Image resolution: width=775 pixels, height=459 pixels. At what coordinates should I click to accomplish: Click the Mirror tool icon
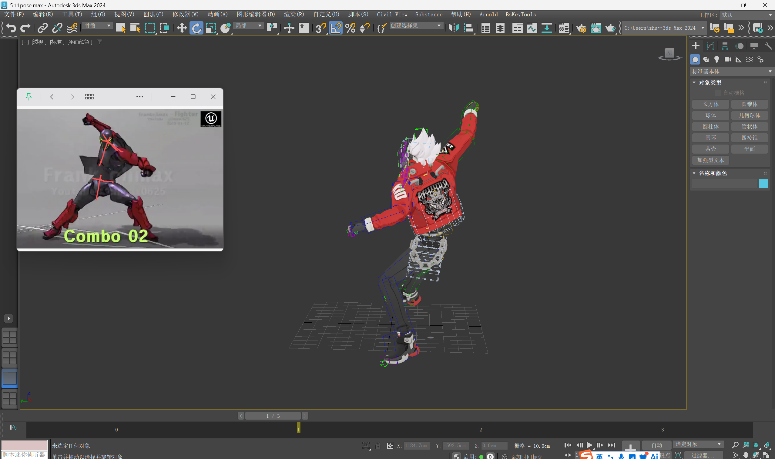[x=454, y=28]
